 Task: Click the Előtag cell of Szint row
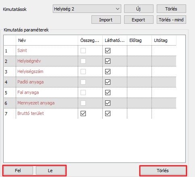click(139, 51)
